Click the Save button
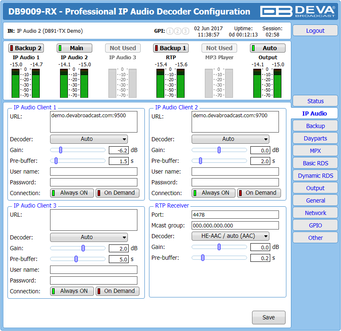The height and width of the screenshot is (331, 341). pos(269,317)
